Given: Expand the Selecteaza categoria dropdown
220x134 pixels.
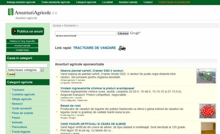Looking at the screenshot, I should pos(42,70).
